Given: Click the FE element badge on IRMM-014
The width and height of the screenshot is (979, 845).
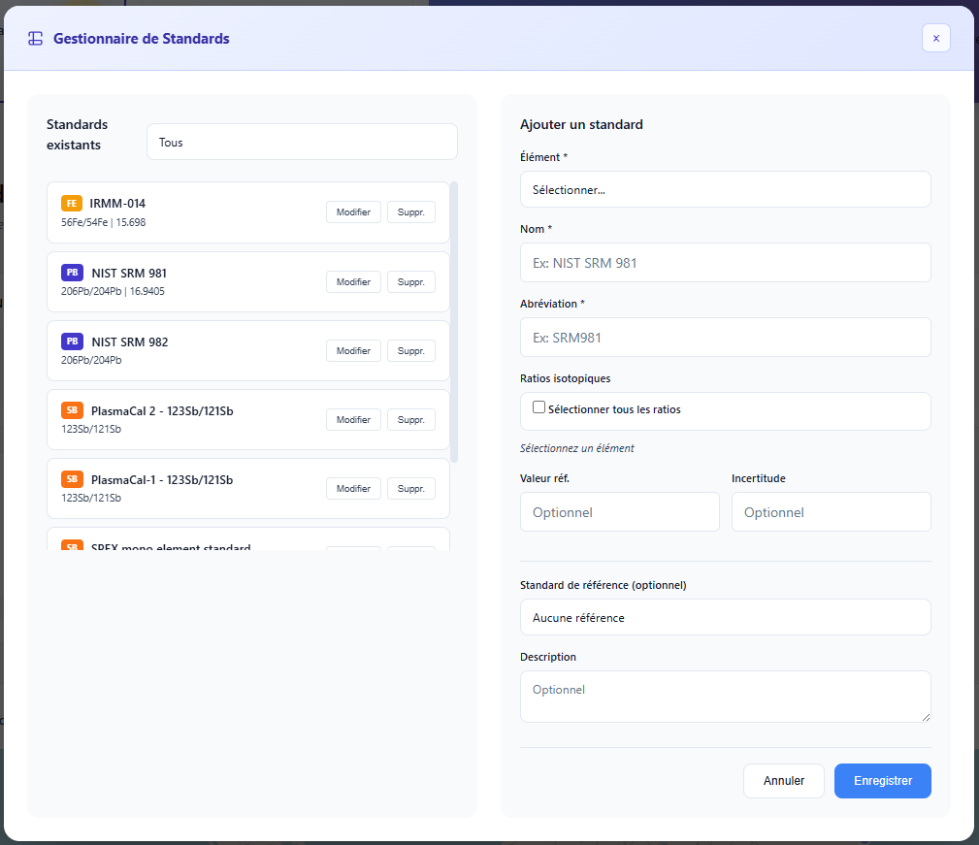Looking at the screenshot, I should pyautogui.click(x=72, y=204).
